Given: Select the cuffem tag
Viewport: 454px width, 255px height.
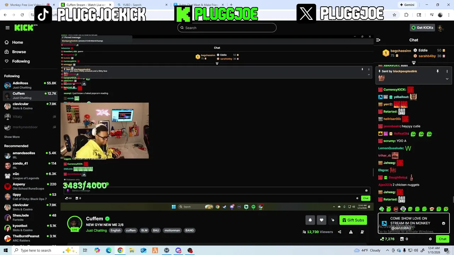Looking at the screenshot, I should point(131,231).
